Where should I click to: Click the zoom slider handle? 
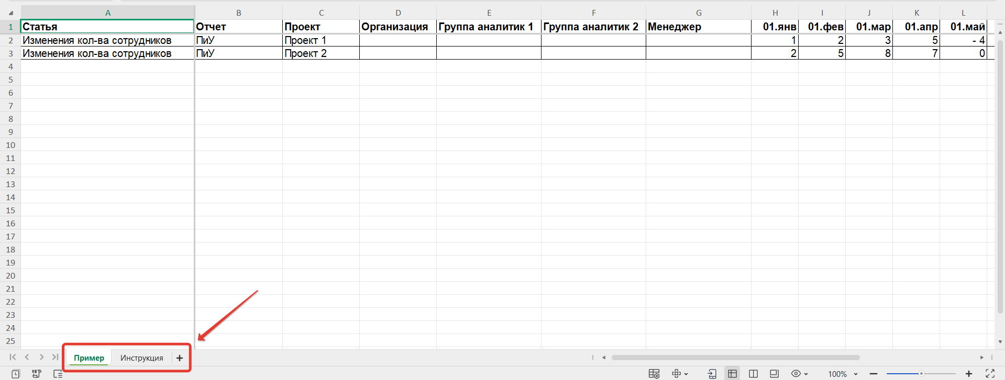point(921,374)
